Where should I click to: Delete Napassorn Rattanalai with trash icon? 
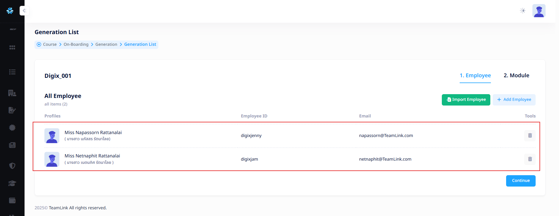(530, 136)
